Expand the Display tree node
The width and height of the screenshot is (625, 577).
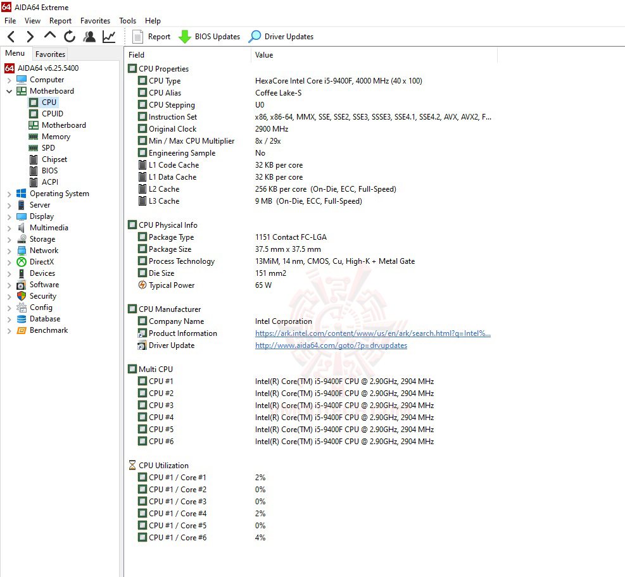pyautogui.click(x=9, y=216)
